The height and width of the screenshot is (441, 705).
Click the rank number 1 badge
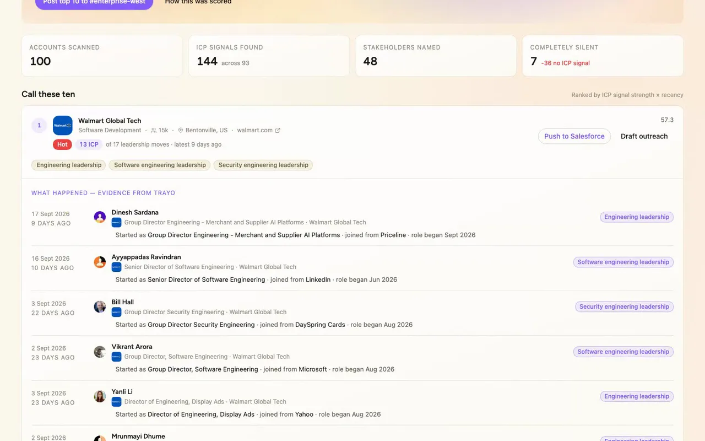point(39,125)
